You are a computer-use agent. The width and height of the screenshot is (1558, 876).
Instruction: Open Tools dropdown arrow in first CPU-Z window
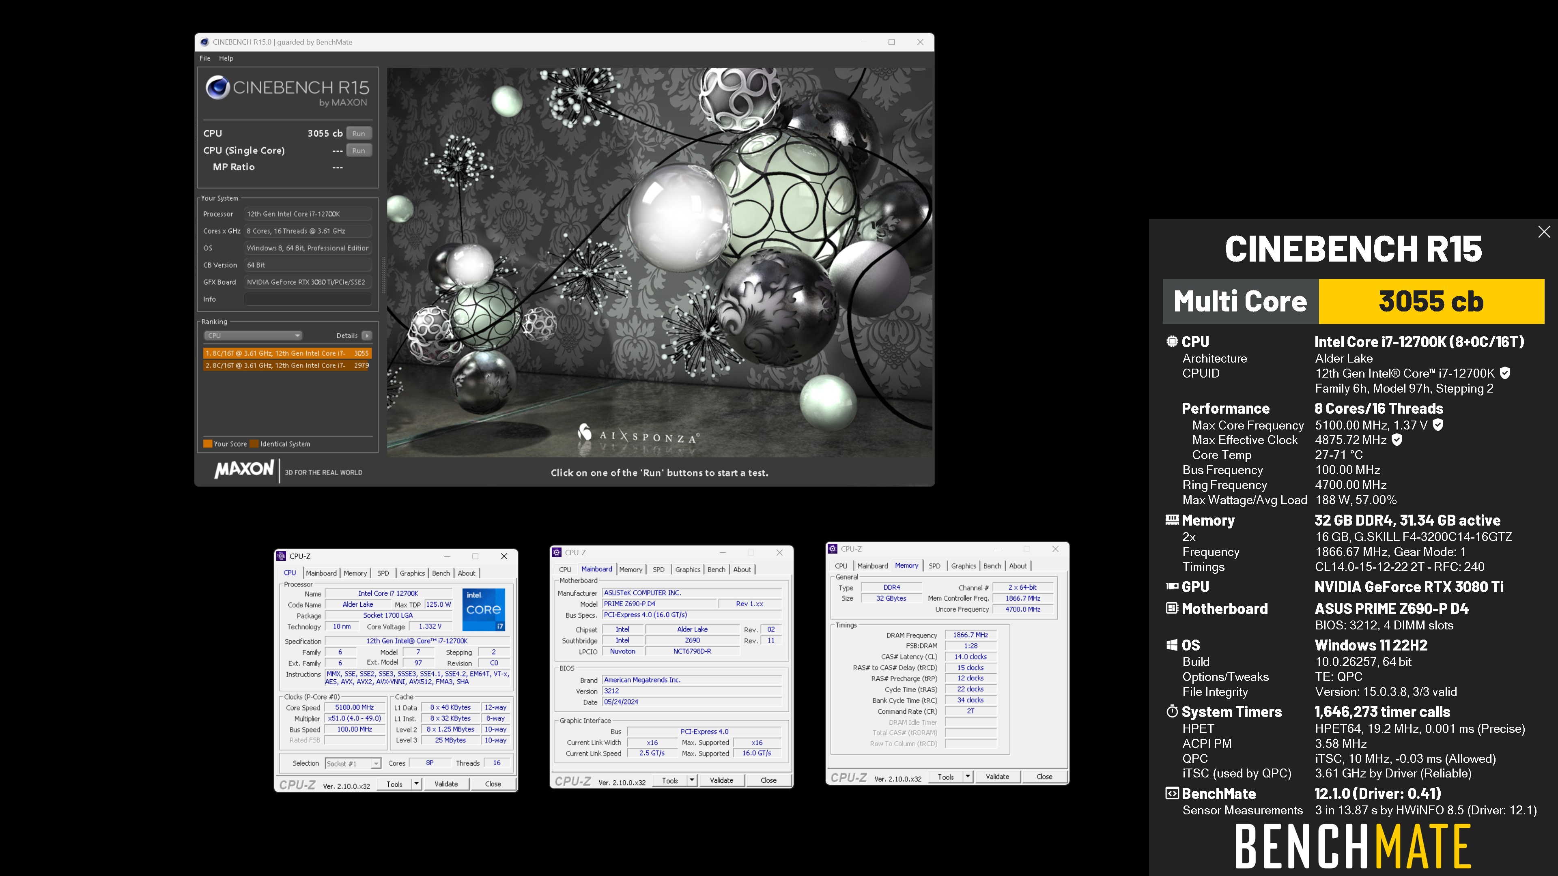point(416,784)
